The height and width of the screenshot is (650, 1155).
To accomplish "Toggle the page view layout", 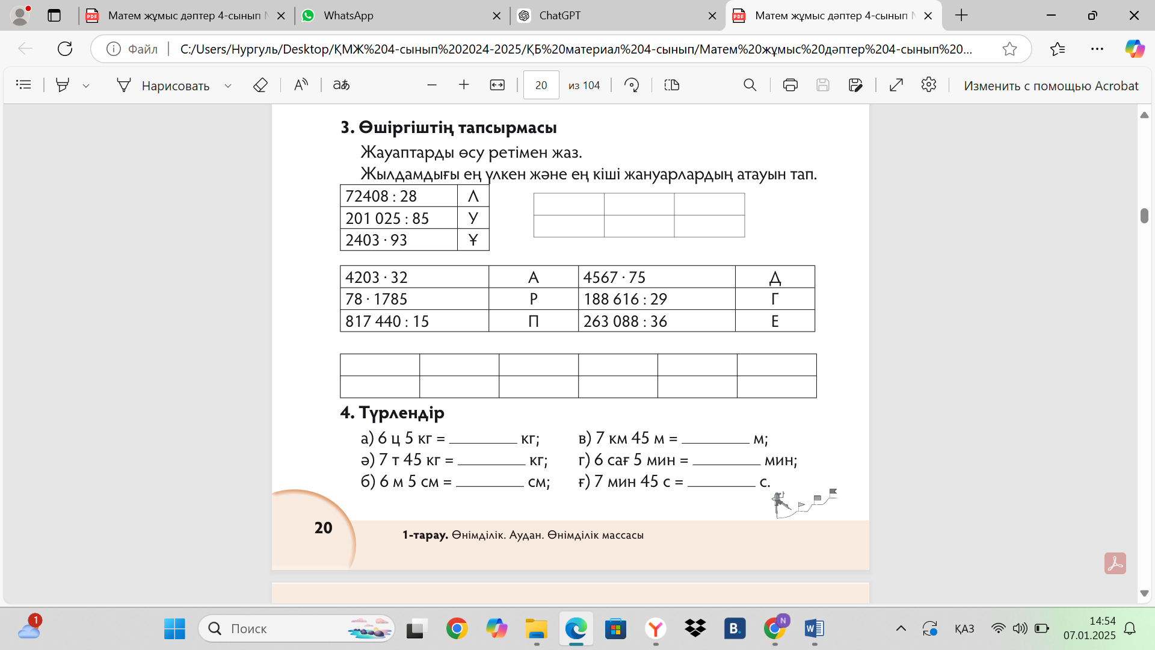I will click(671, 85).
